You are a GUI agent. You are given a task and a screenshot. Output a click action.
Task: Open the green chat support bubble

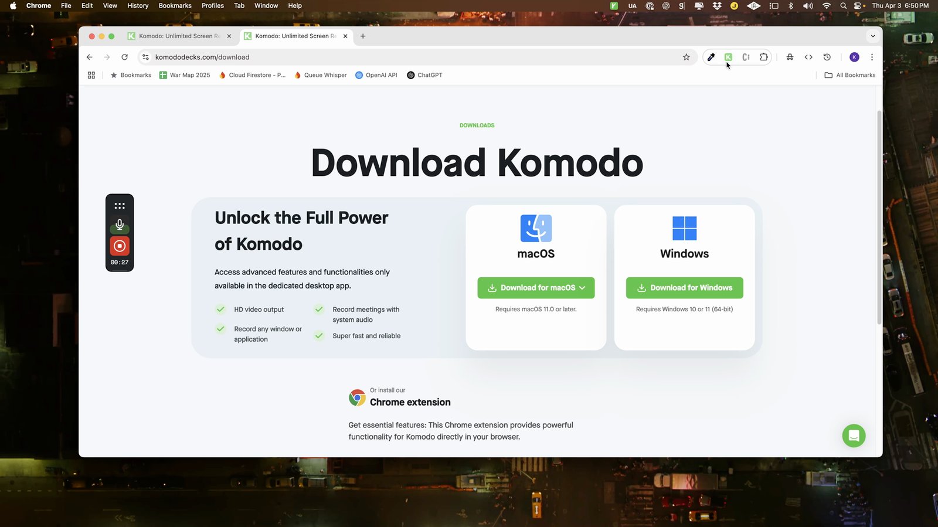[854, 436]
